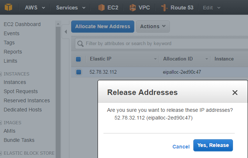Open the Route 53 shortcut icon
This screenshot has height=158, width=248.
tap(164, 8)
